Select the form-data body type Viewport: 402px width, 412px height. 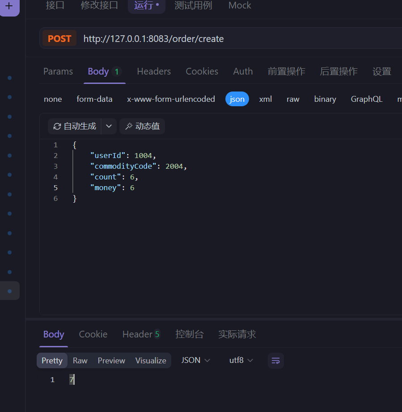click(94, 99)
